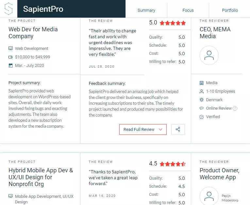Click the calendar icon by Mar. - July 2020

(10, 66)
